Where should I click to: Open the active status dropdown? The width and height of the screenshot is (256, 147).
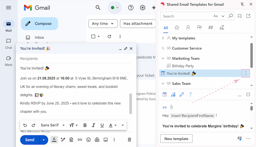pyautogui.click(x=115, y=8)
